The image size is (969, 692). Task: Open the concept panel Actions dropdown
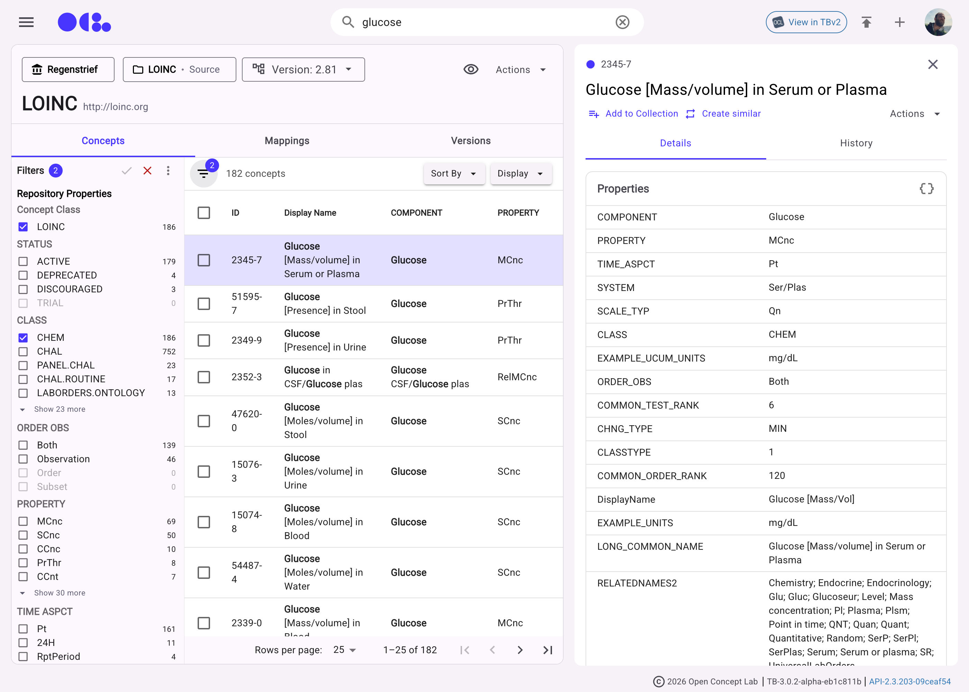[915, 114]
